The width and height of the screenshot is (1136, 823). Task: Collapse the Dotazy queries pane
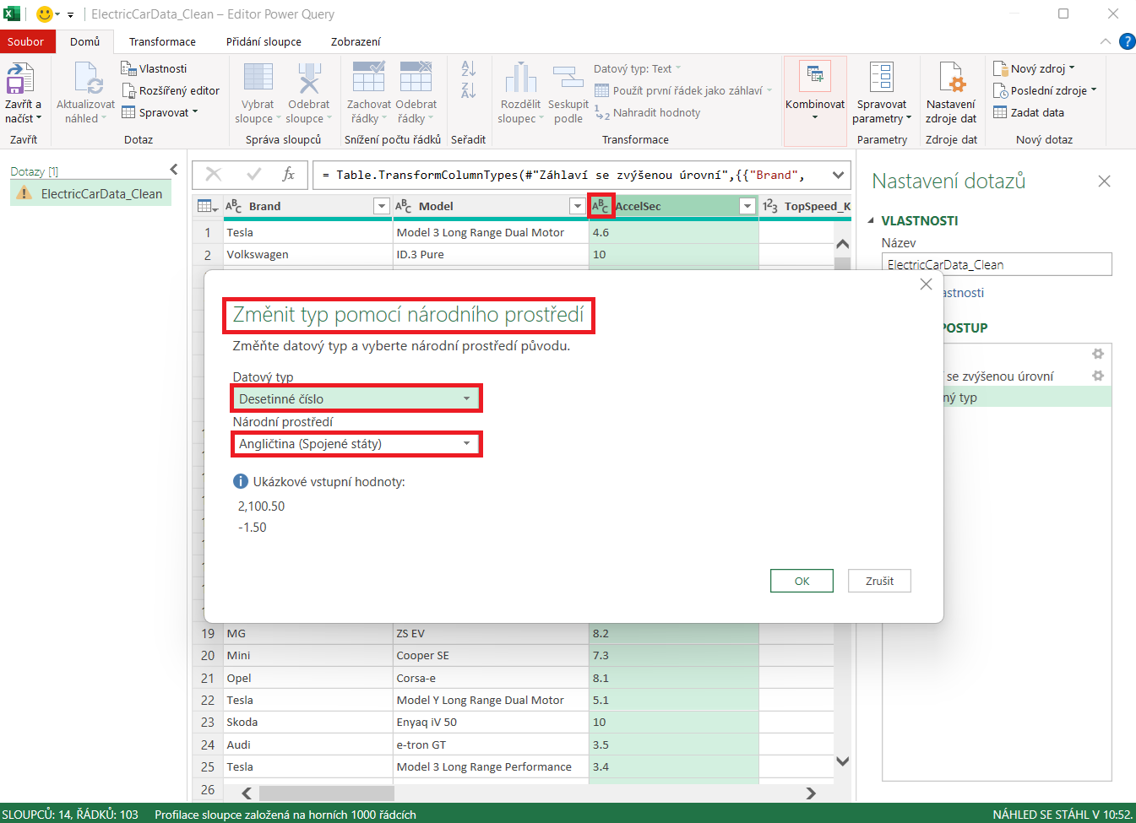pos(174,170)
